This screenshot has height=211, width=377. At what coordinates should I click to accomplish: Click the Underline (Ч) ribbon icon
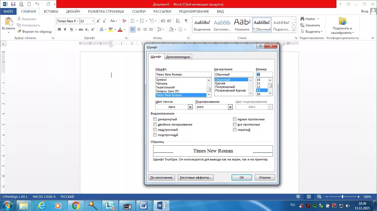(x=71, y=29)
